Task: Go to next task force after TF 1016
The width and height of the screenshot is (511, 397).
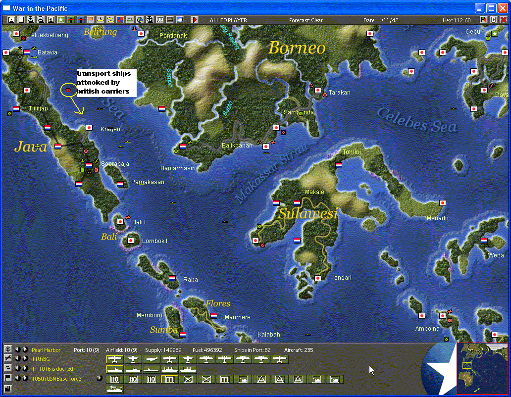Action: click(x=25, y=368)
